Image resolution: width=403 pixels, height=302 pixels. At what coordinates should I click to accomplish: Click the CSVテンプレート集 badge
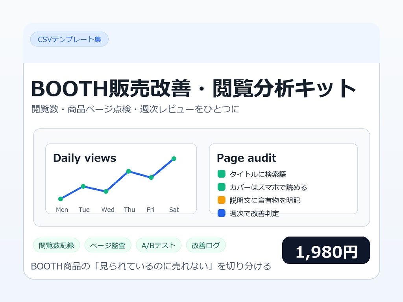[69, 39]
